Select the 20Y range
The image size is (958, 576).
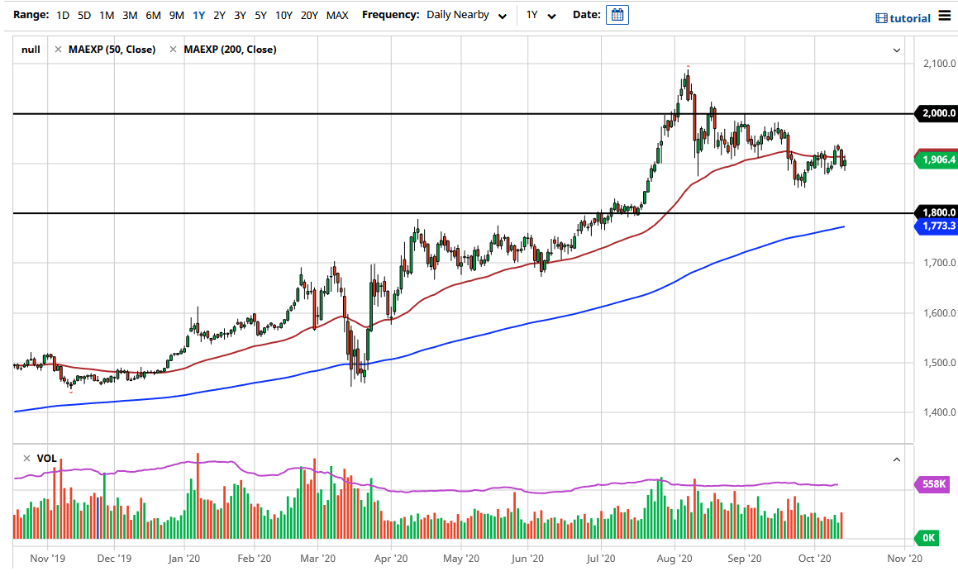click(309, 15)
